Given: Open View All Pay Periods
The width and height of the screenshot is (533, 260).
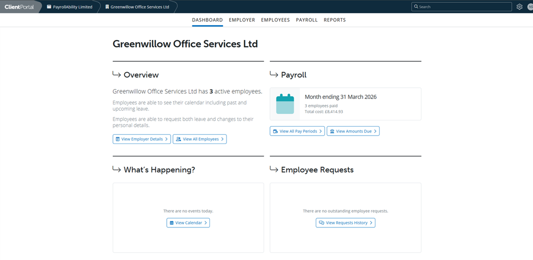Looking at the screenshot, I should pyautogui.click(x=297, y=131).
